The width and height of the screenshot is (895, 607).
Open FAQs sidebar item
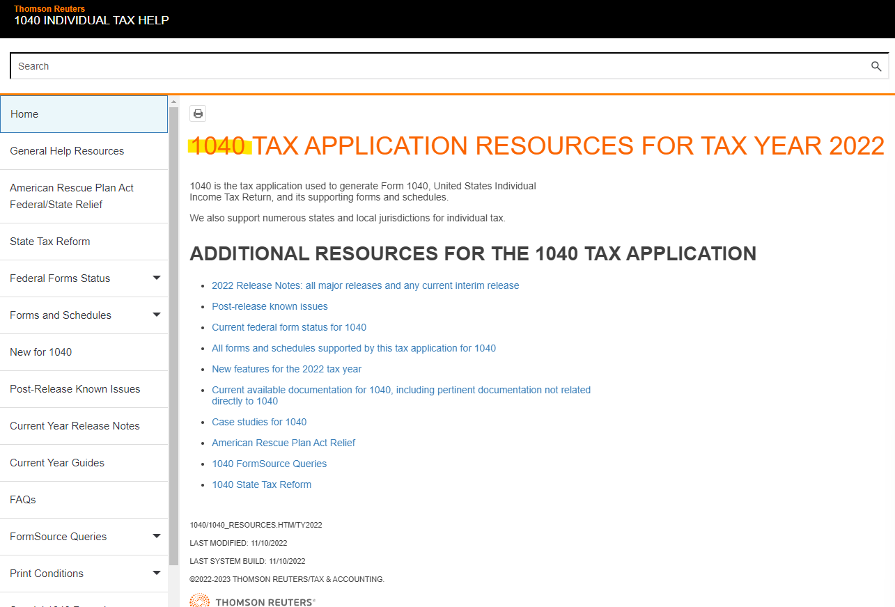[x=84, y=500]
